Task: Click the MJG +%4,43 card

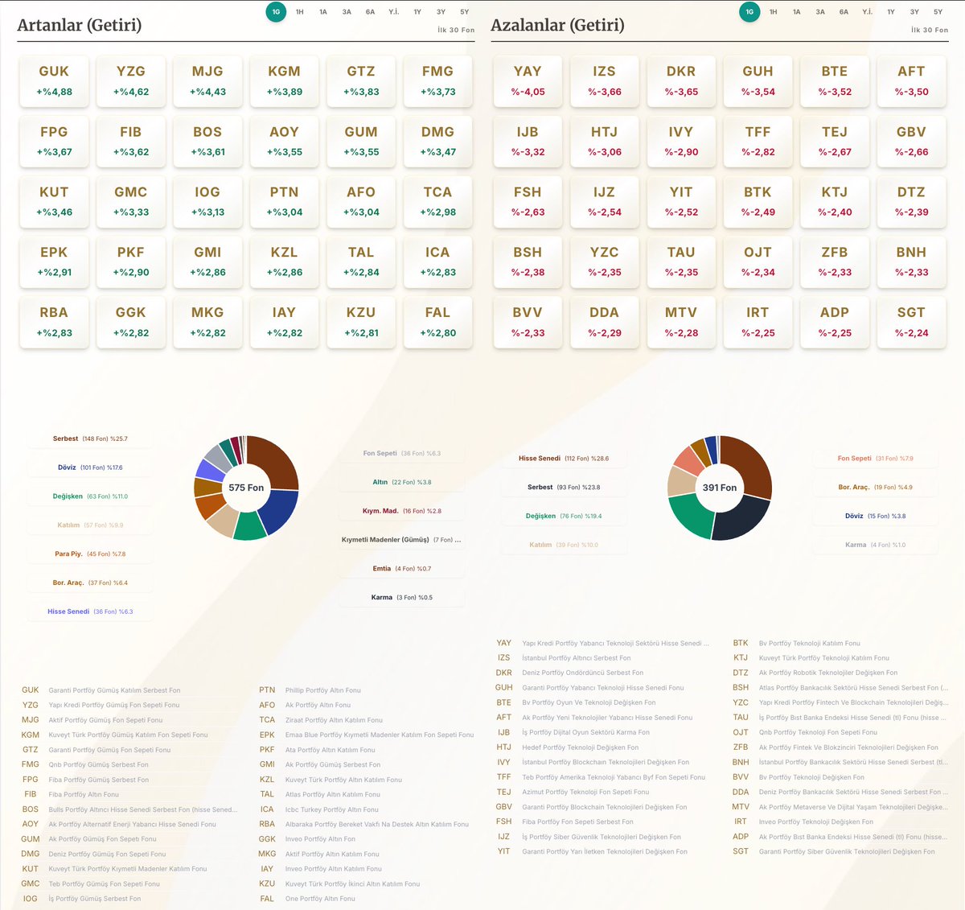Action: [x=207, y=80]
